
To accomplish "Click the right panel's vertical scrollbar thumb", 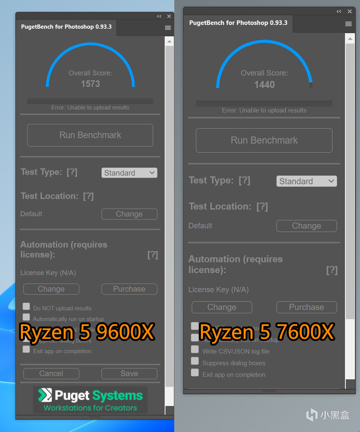I will pos(350,181).
